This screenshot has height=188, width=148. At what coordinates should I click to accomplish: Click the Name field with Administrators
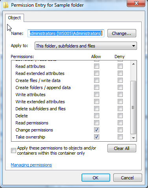pyautogui.click(x=66, y=33)
